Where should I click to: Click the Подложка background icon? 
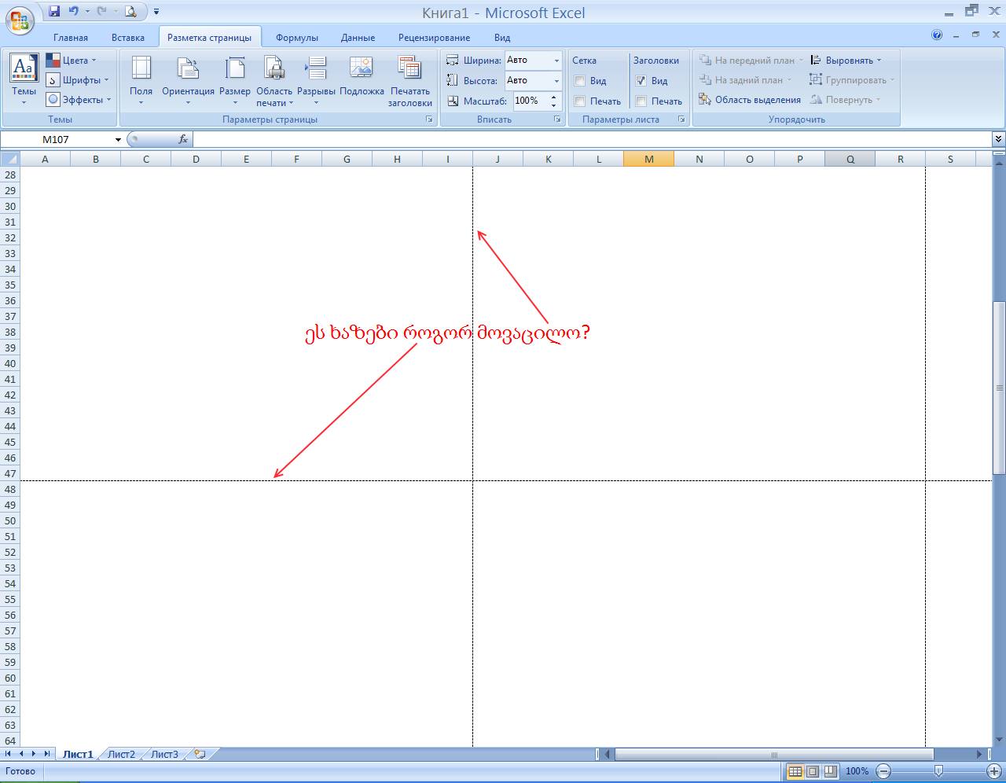[362, 69]
